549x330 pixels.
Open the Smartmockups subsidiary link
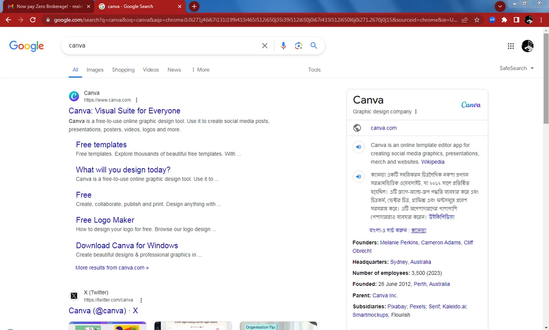pyautogui.click(x=371, y=315)
